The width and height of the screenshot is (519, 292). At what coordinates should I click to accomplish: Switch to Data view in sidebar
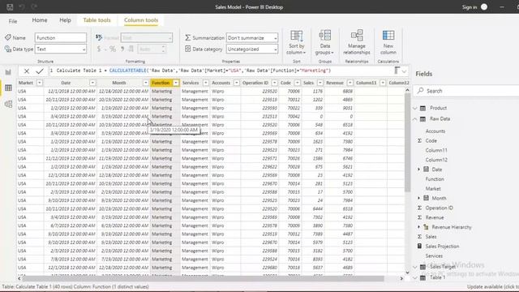[8, 88]
